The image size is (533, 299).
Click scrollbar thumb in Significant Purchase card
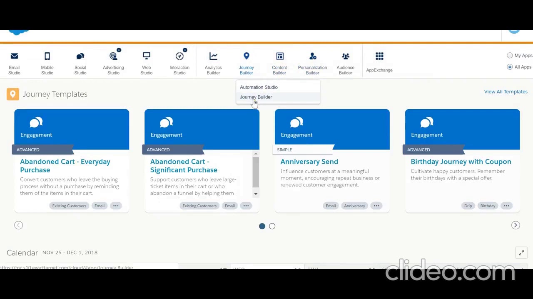coord(256,172)
